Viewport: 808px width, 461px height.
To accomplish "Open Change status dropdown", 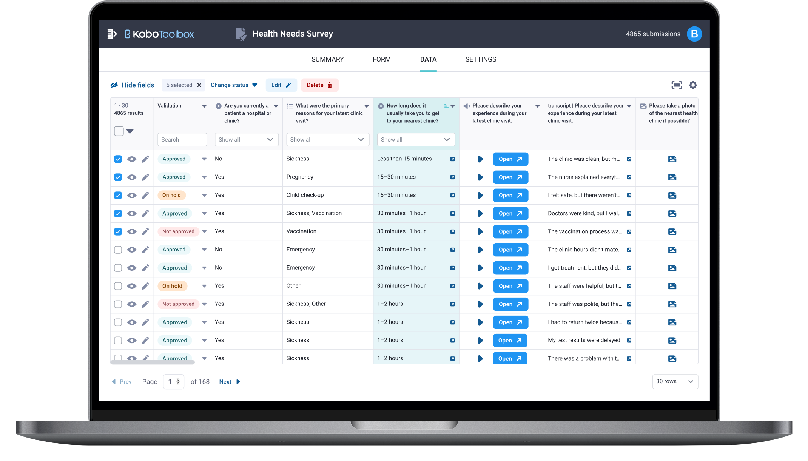I will 234,85.
